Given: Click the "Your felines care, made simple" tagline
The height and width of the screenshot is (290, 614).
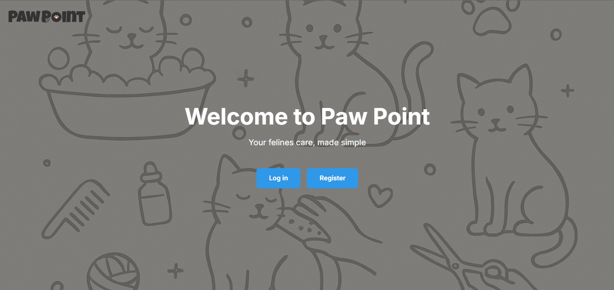Looking at the screenshot, I should [307, 143].
